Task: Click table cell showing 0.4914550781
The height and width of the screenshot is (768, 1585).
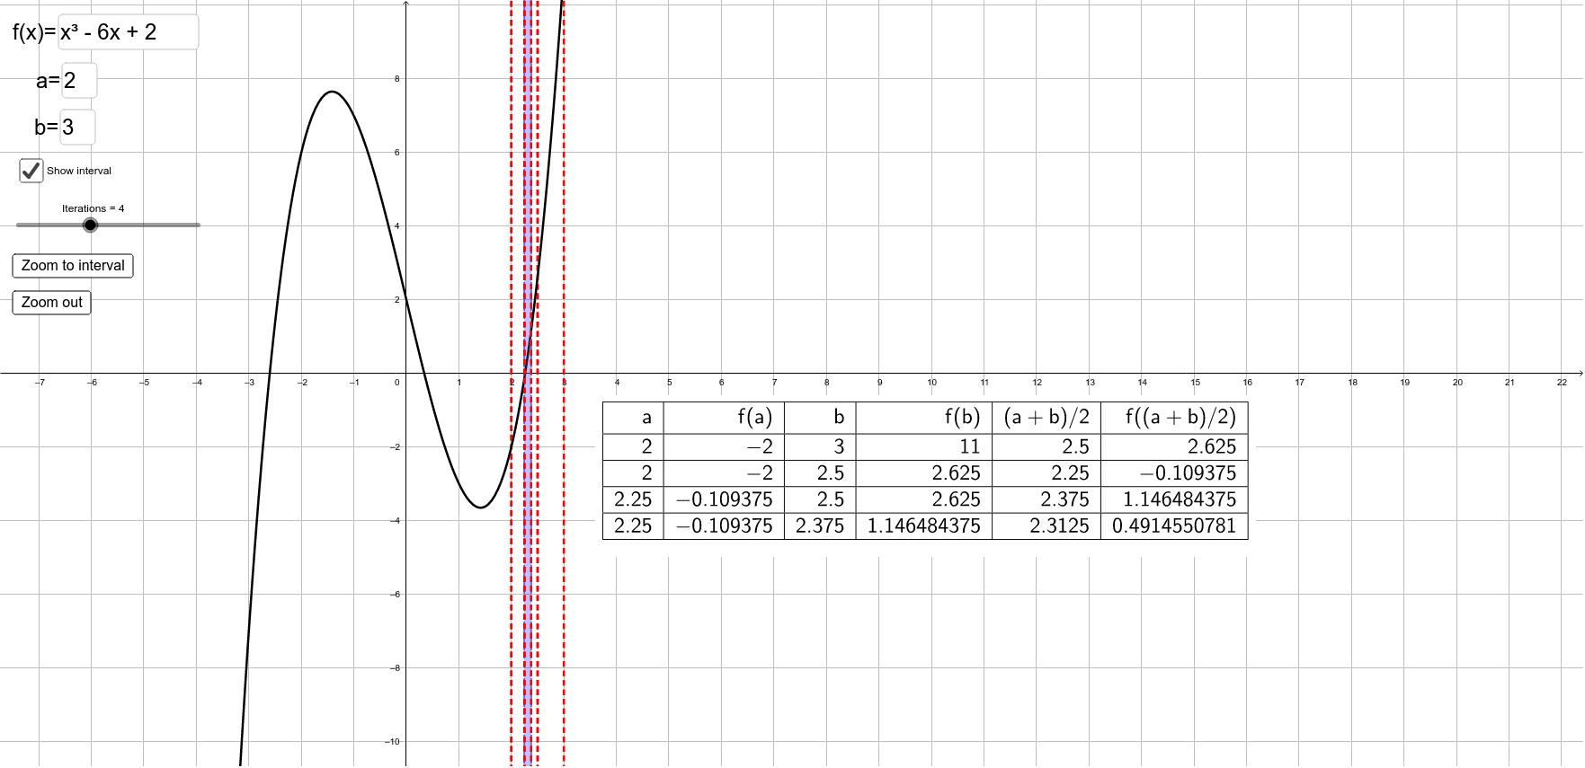Action: 1173,525
